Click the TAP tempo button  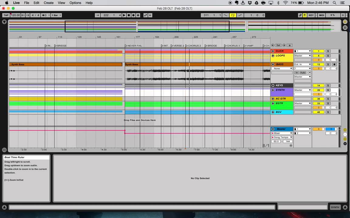tap(6, 15)
